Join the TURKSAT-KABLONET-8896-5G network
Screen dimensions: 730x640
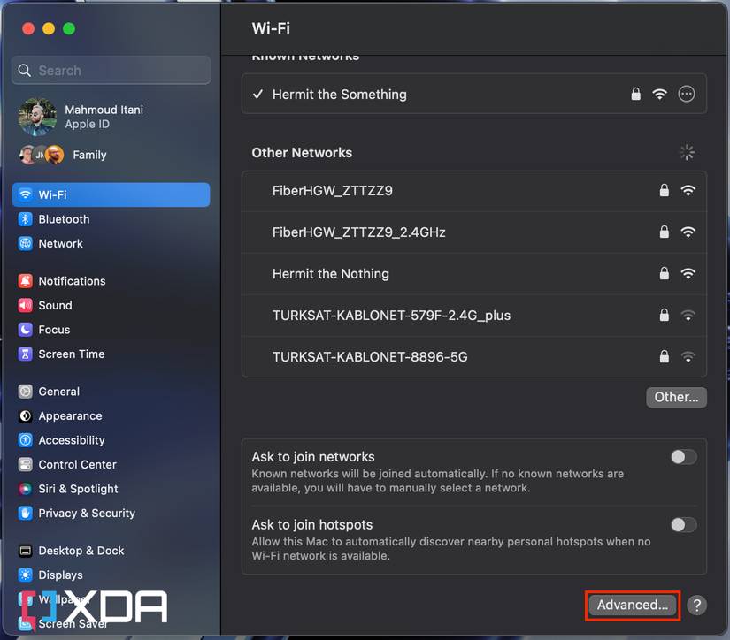[x=474, y=357]
